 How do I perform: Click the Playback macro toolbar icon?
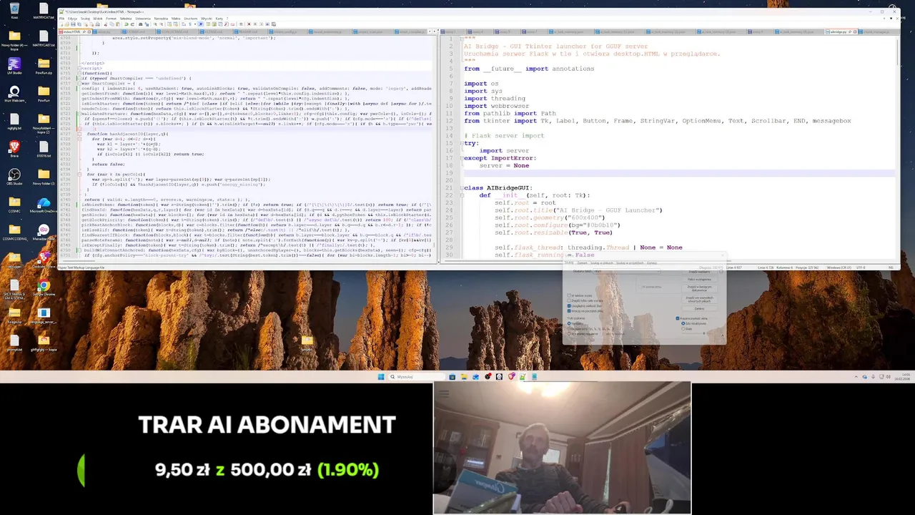261,24
